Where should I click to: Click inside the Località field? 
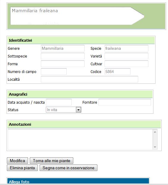[89, 79]
